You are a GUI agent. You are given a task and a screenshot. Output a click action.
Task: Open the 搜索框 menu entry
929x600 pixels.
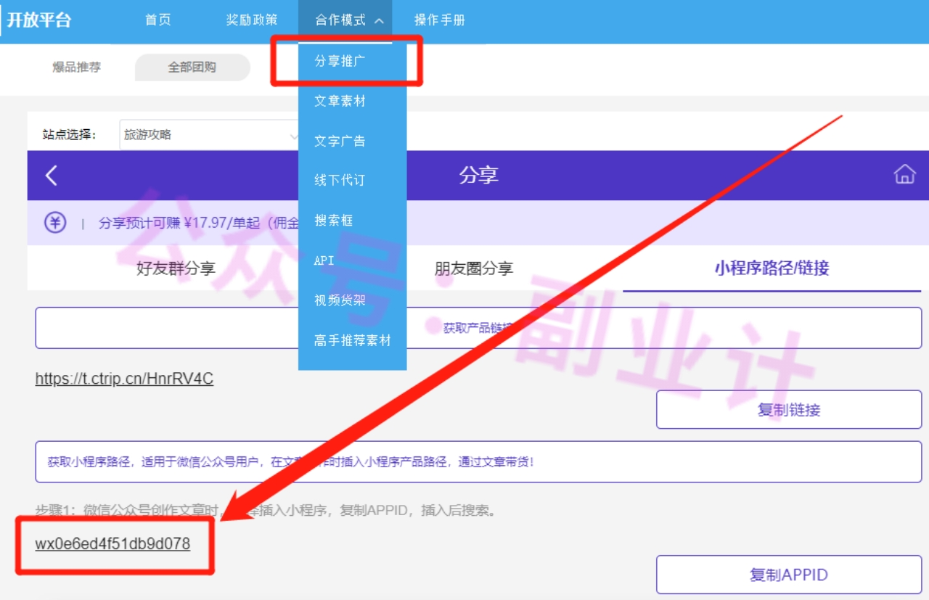[x=334, y=220]
